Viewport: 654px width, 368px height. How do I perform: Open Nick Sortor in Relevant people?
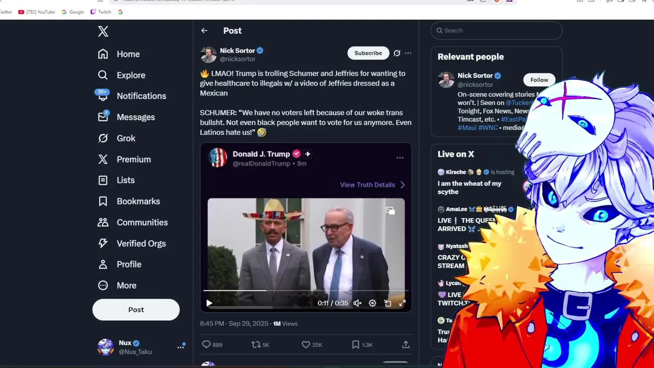click(x=475, y=76)
